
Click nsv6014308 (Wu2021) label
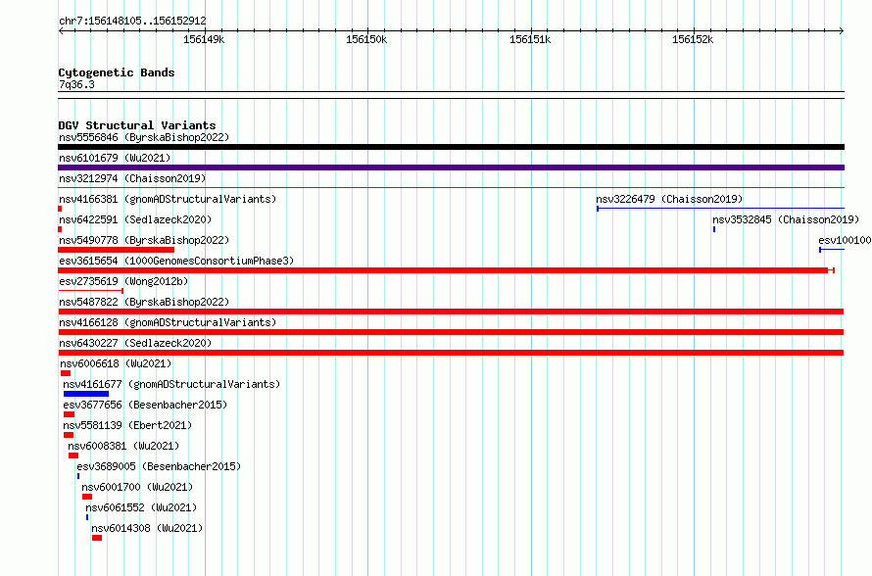[147, 528]
